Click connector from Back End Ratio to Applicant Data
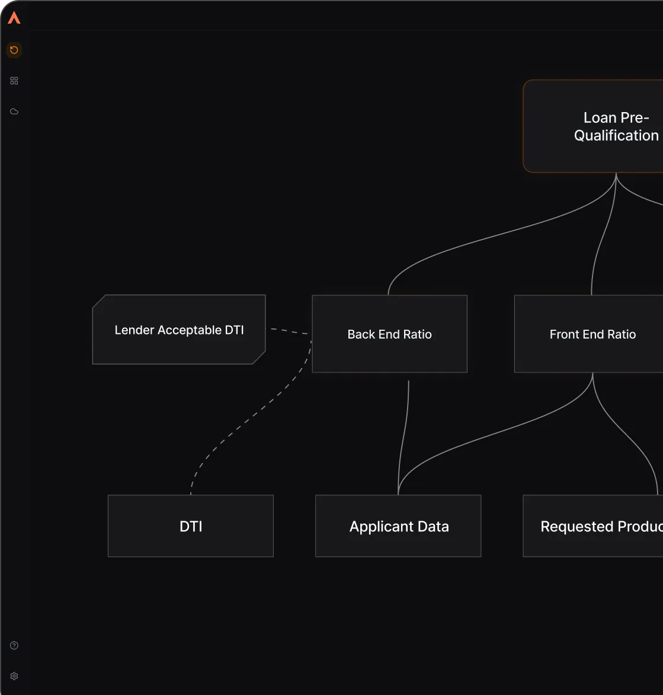The image size is (663, 695). coord(405,433)
